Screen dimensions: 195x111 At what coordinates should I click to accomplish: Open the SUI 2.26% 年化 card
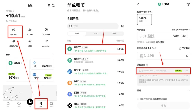(42, 64)
